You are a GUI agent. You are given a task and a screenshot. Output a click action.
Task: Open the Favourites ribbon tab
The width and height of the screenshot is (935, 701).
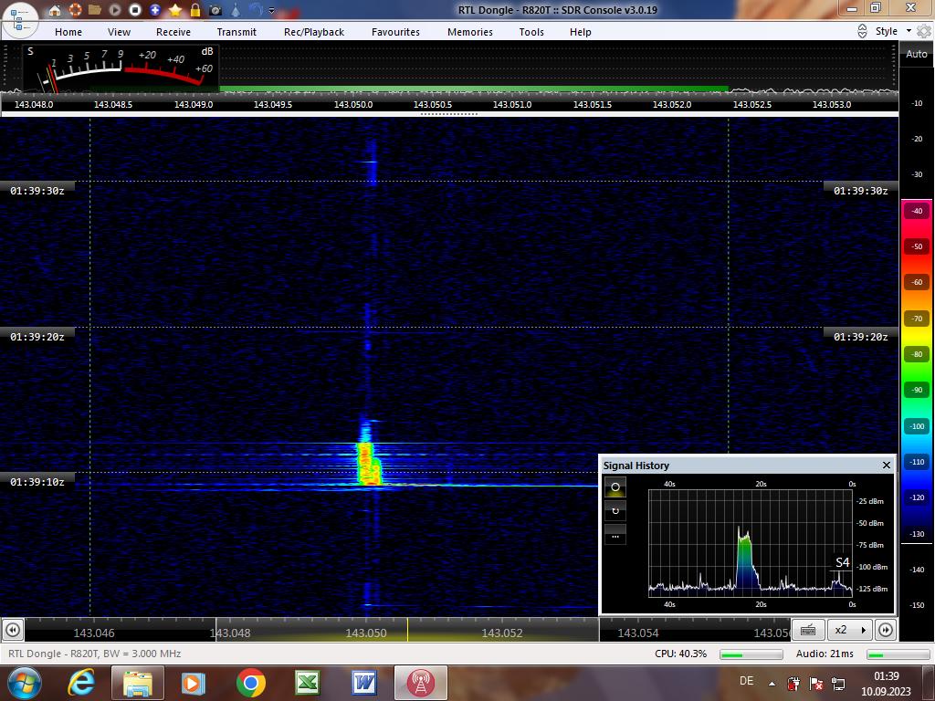pyautogui.click(x=395, y=32)
